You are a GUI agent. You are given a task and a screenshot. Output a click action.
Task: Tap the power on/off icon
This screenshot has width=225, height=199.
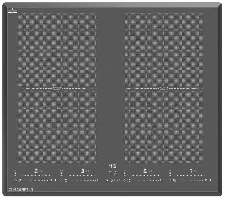[x=112, y=180]
